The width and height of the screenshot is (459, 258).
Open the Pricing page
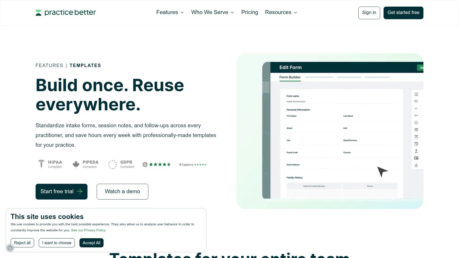[250, 12]
